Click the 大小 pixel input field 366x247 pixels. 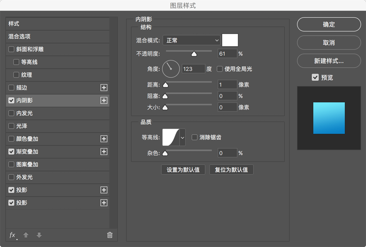[228, 107]
